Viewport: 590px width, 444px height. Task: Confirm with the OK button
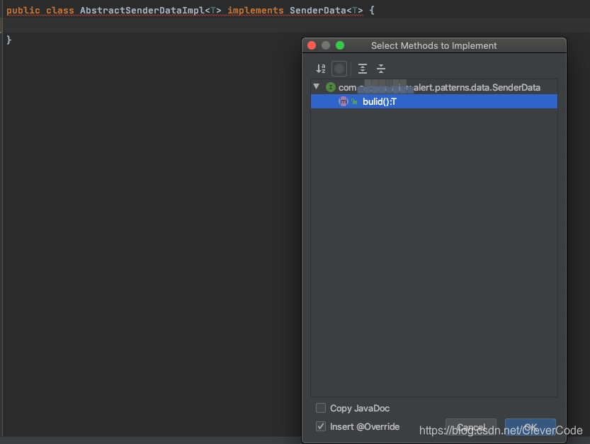(531, 427)
